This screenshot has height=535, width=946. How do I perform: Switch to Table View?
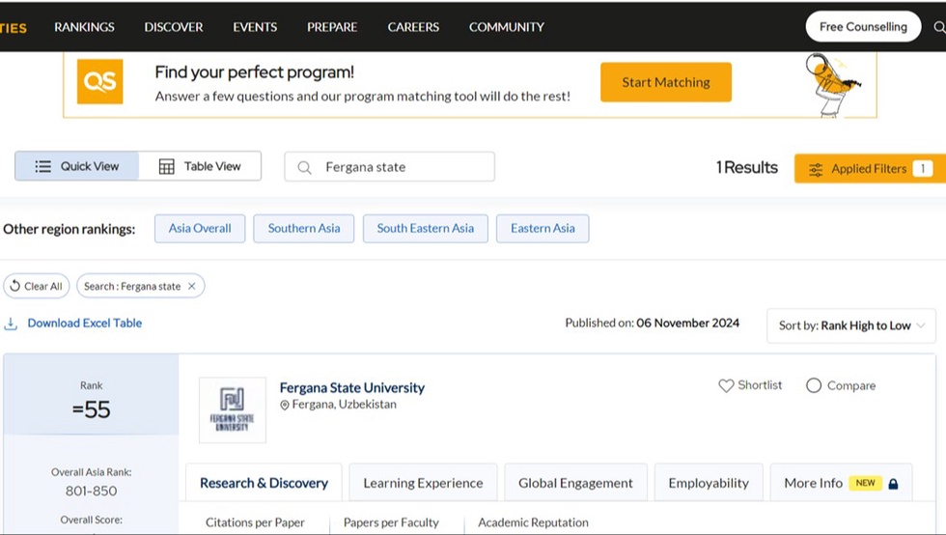click(200, 166)
